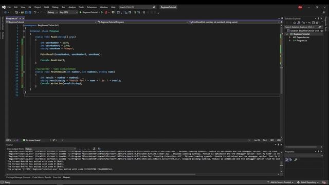
Task: Click the Save icon in toolbar
Action: (26, 12)
